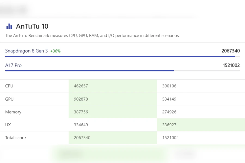245x163 pixels.
Task: Click the Memory score 274926
Action: 169,112
